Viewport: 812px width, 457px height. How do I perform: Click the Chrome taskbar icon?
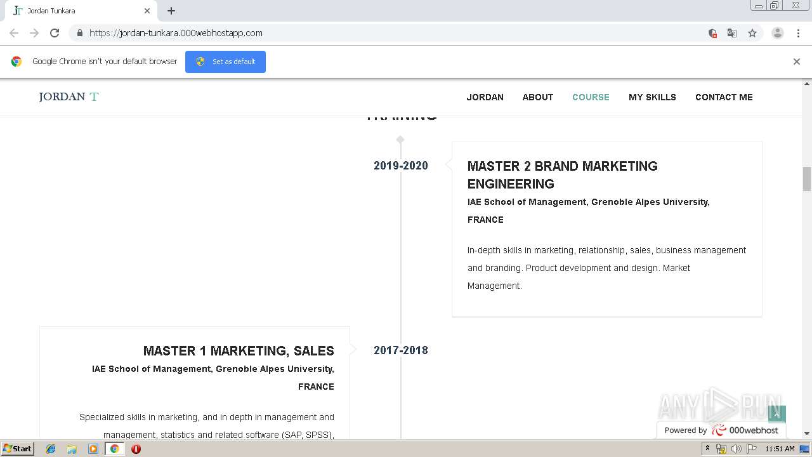114,449
